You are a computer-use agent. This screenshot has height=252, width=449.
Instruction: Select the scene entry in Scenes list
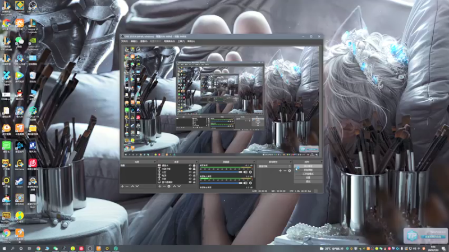point(138,165)
